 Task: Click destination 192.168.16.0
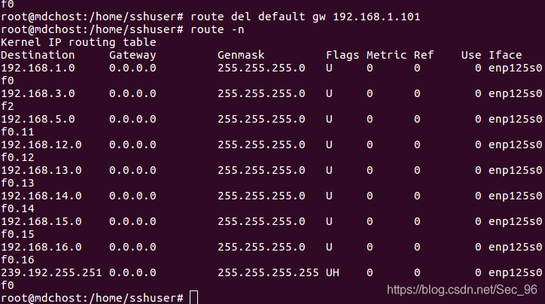(x=41, y=247)
